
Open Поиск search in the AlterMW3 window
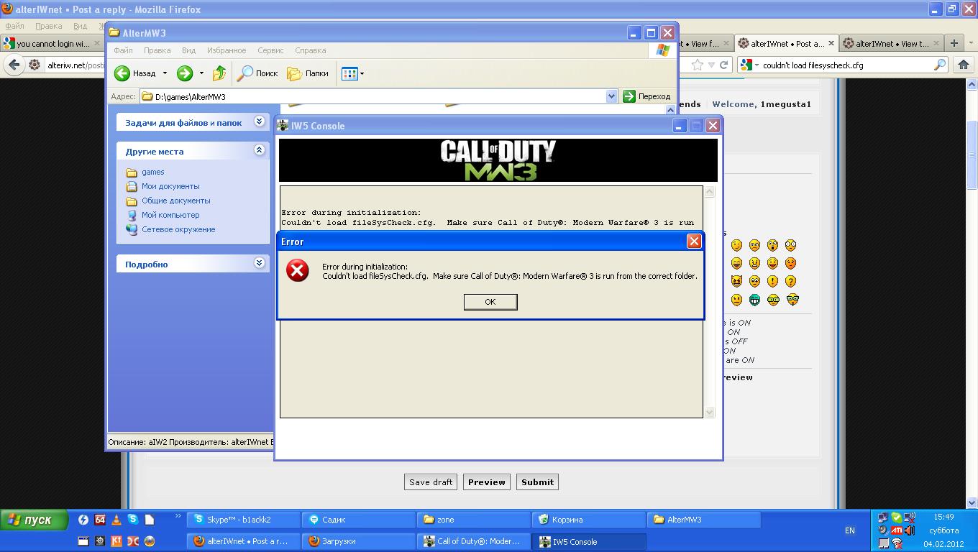[x=257, y=73]
